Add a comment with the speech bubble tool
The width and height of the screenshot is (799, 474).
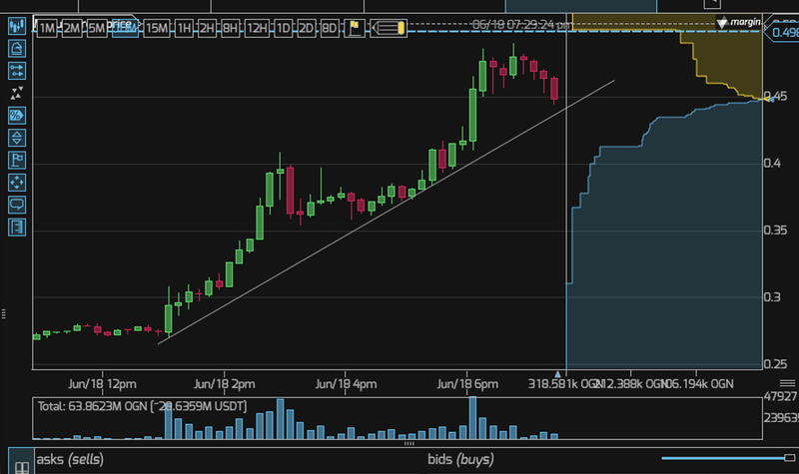pyautogui.click(x=17, y=206)
